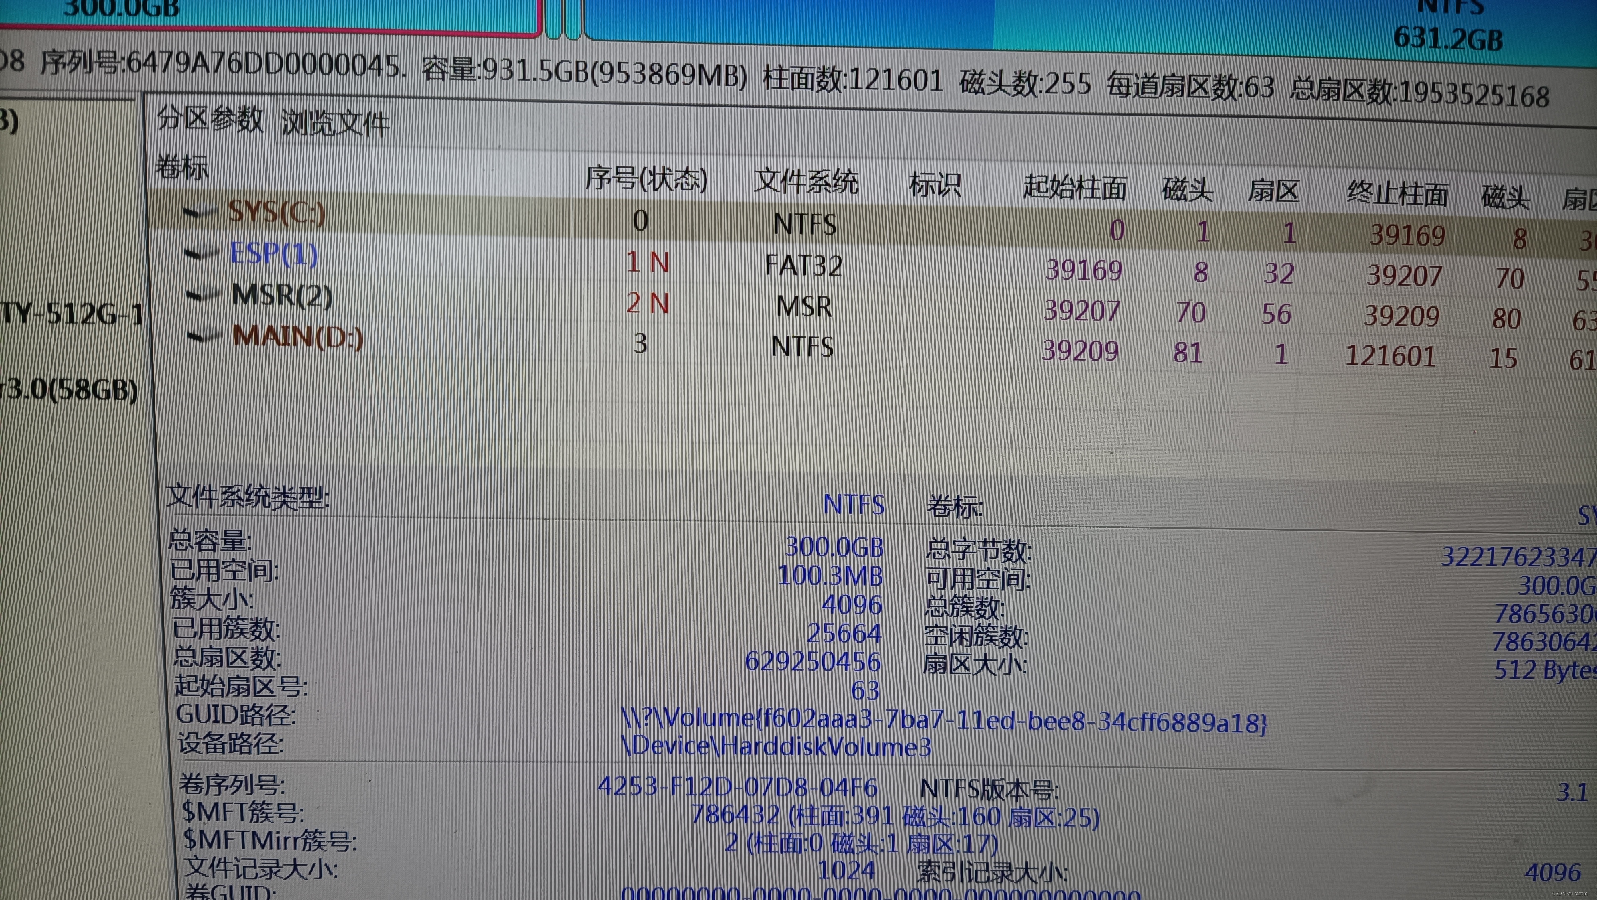Open the 分区参数 tab
The image size is (1597, 900).
tap(210, 118)
